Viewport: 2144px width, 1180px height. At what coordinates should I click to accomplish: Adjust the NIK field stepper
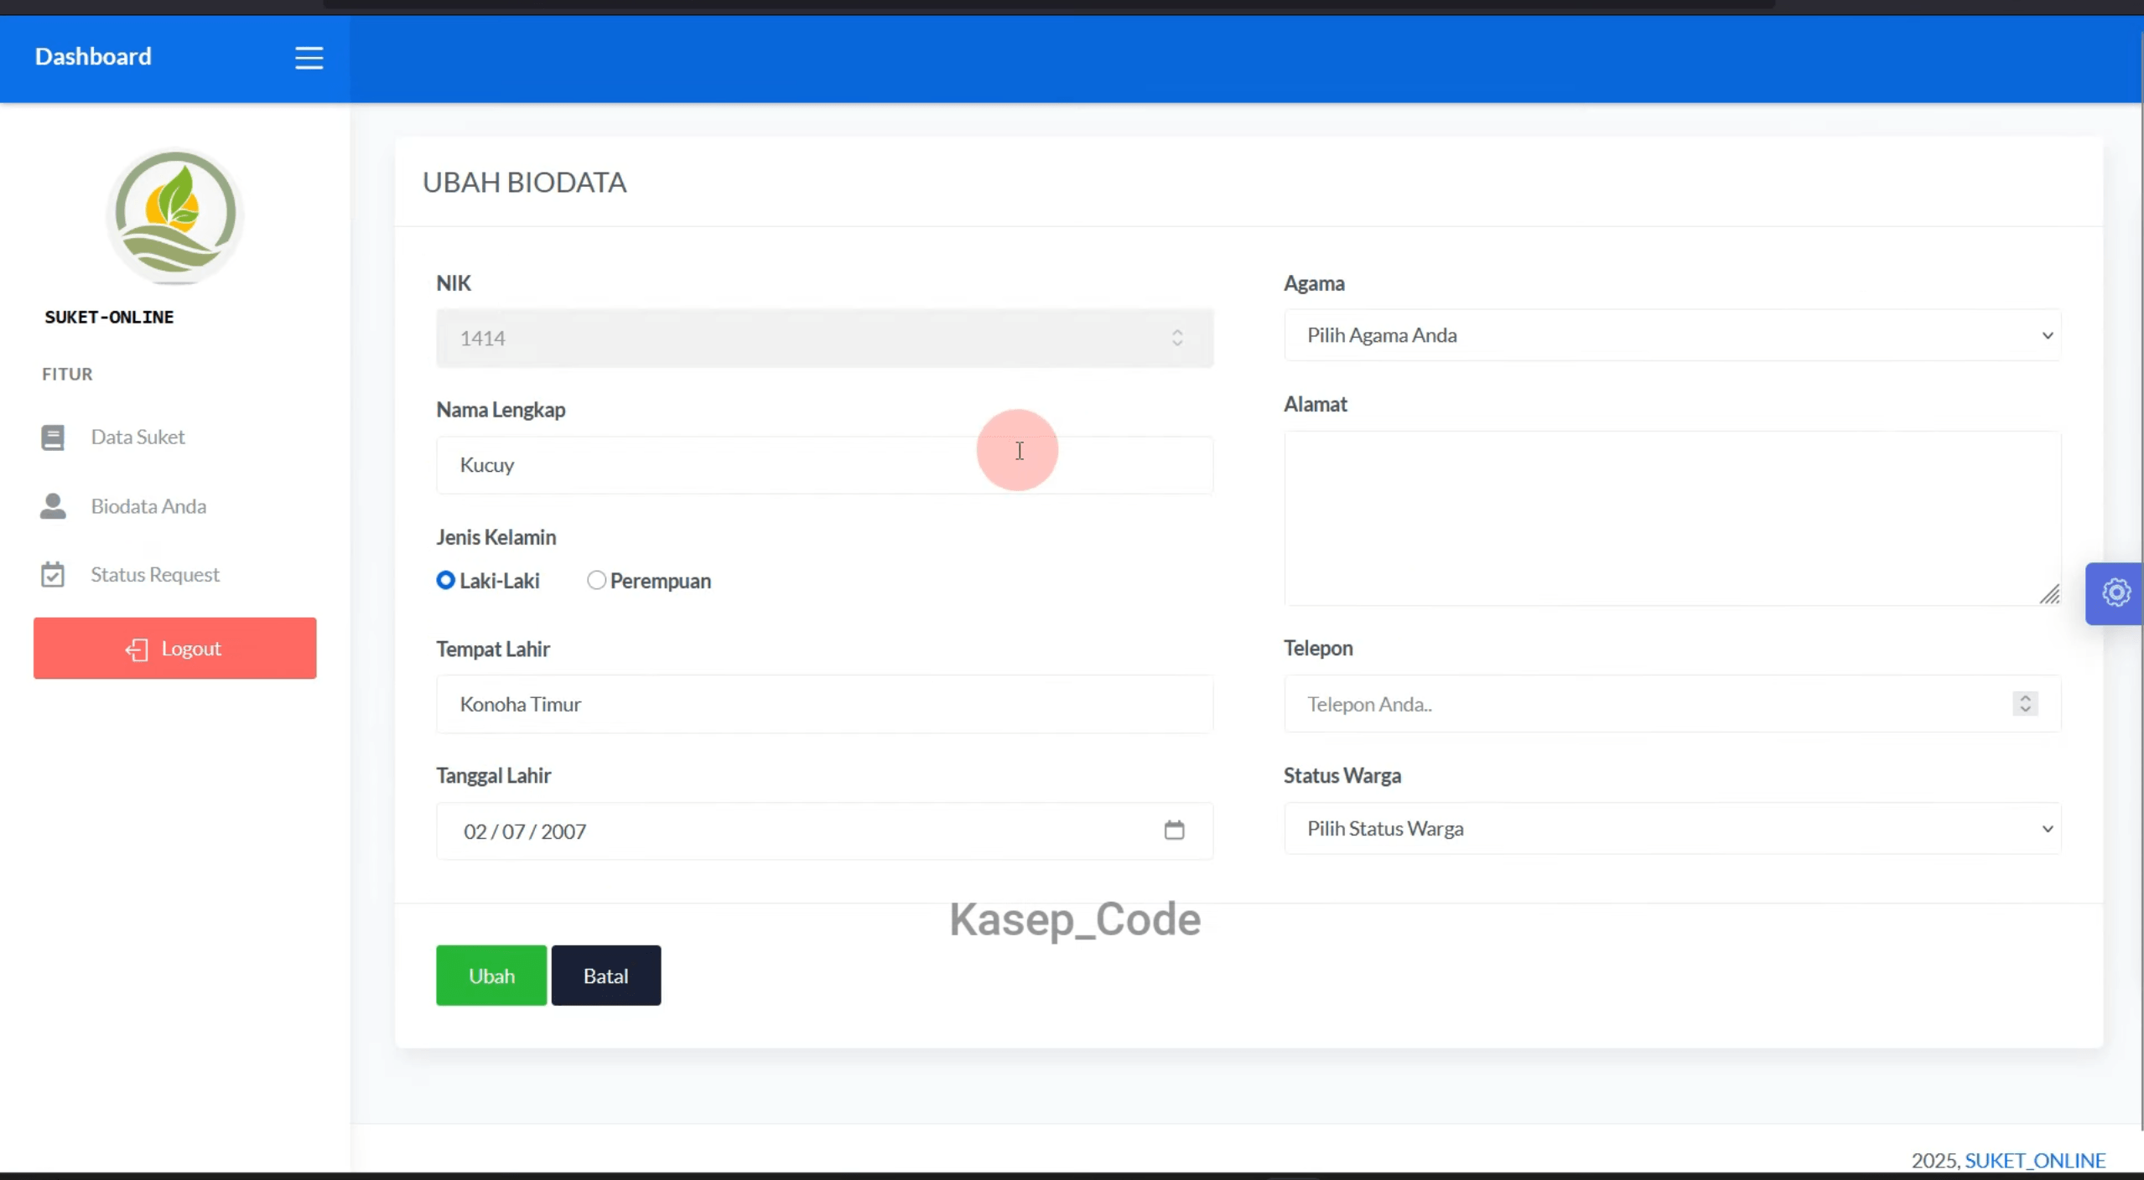click(1177, 338)
